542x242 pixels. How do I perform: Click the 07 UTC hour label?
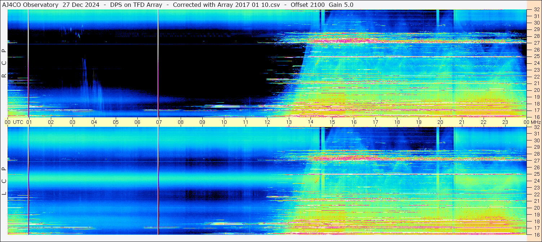click(159, 122)
